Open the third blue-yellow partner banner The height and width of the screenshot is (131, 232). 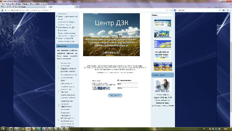click(x=163, y=44)
